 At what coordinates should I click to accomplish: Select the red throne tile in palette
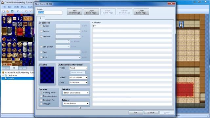click(20, 31)
